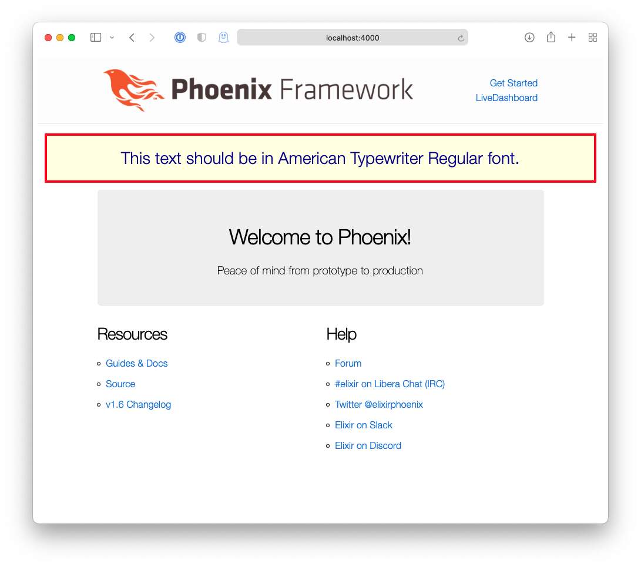The width and height of the screenshot is (641, 567).
Task: Toggle the Safari sidebar icon
Action: [95, 38]
